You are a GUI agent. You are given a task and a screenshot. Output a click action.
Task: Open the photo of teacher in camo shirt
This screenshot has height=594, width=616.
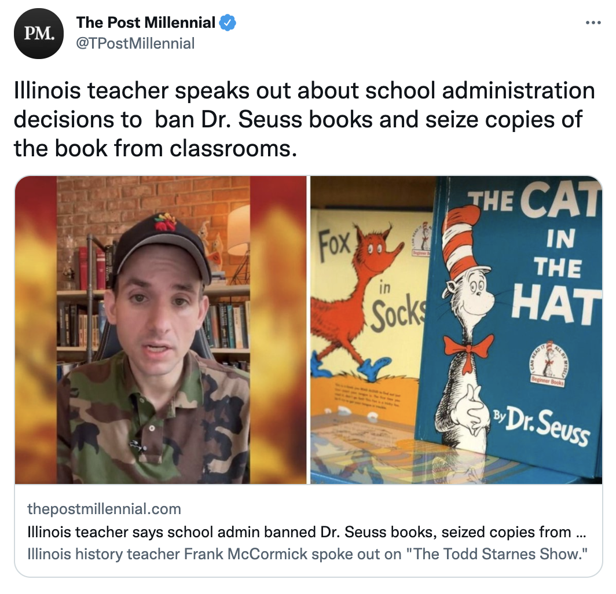pyautogui.click(x=161, y=329)
